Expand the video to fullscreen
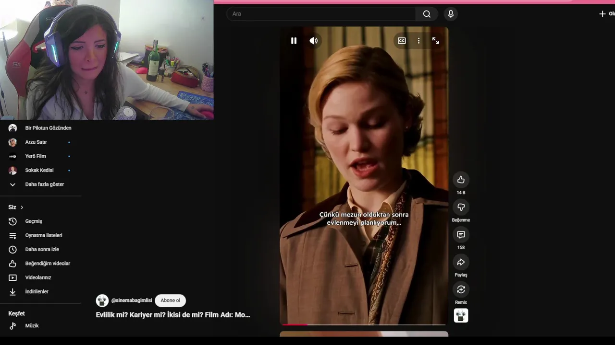Image resolution: width=615 pixels, height=345 pixels. tap(435, 41)
